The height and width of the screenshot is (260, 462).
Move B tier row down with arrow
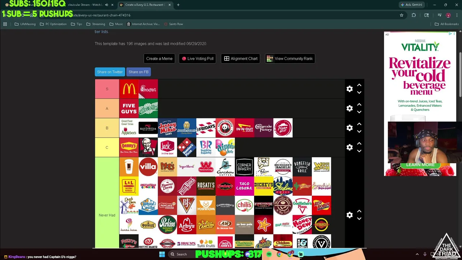359,131
